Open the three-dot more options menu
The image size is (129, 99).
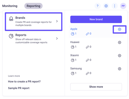pos(115,6)
